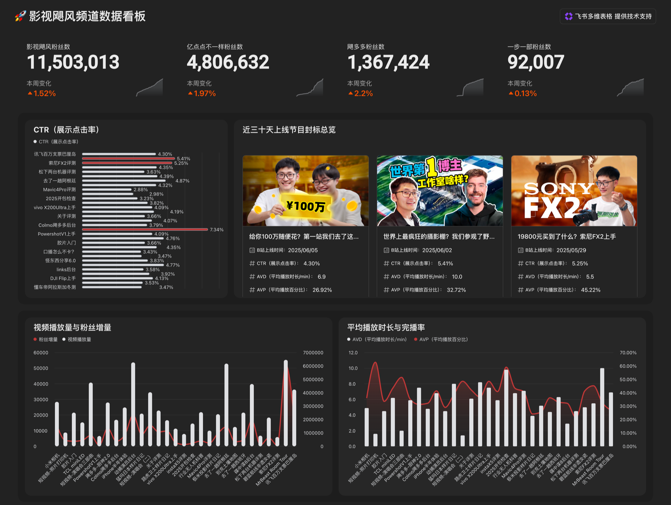
Task: Click the hash icon beside CTR 5.41%
Action: (x=386, y=263)
